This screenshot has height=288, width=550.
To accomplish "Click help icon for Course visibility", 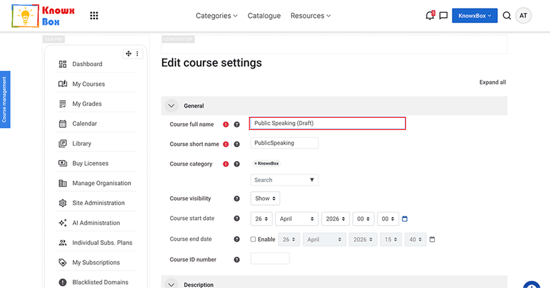I will pyautogui.click(x=237, y=199).
